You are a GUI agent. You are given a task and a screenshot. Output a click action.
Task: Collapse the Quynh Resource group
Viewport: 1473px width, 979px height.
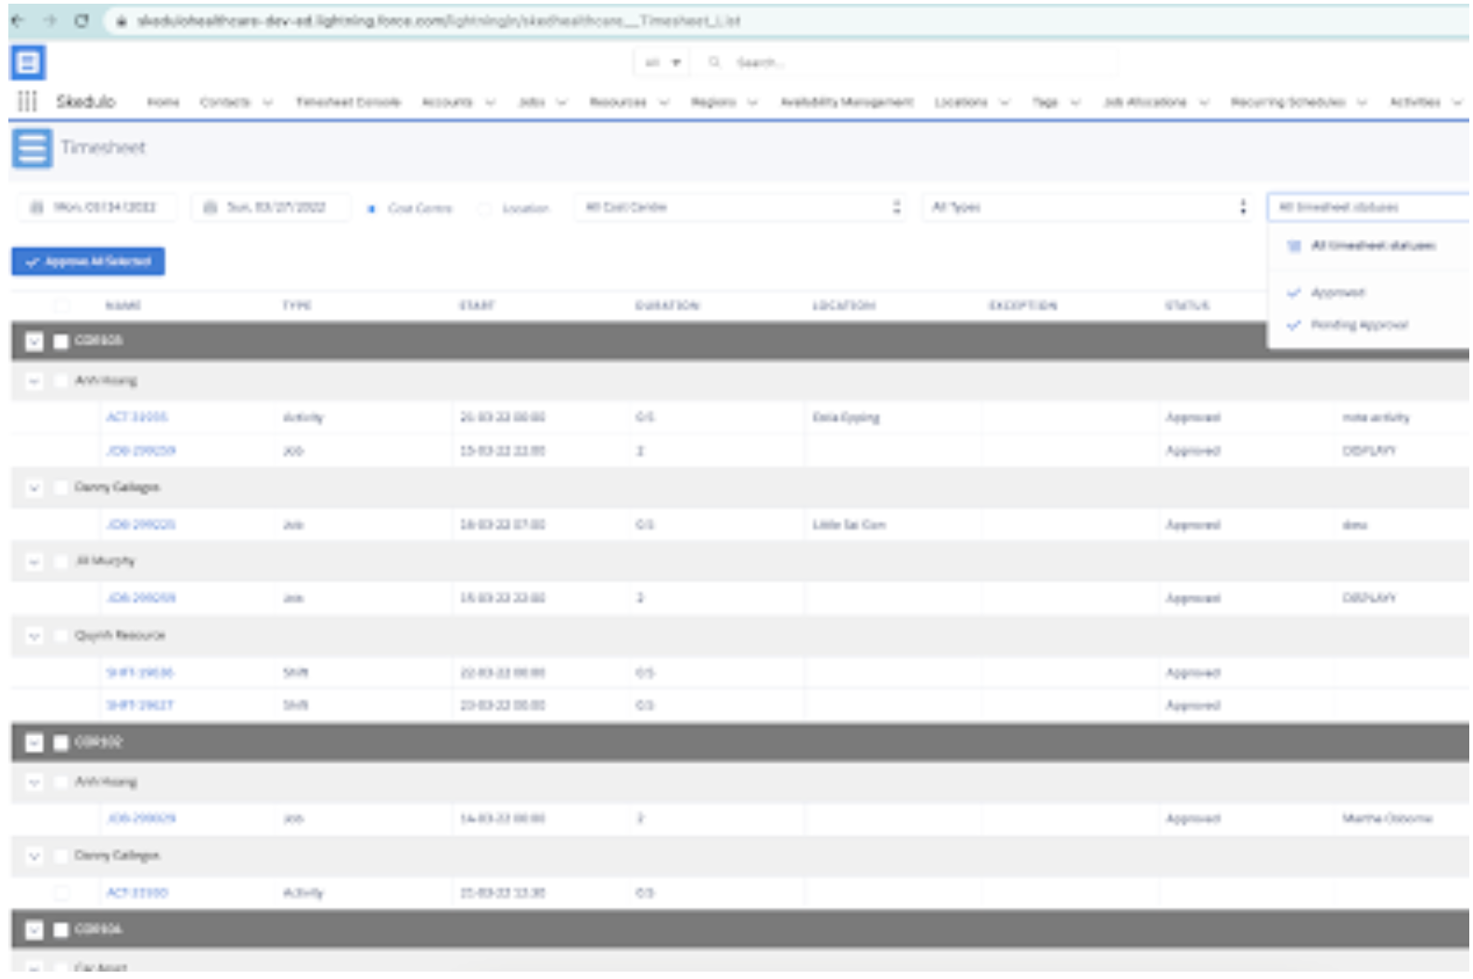point(34,635)
